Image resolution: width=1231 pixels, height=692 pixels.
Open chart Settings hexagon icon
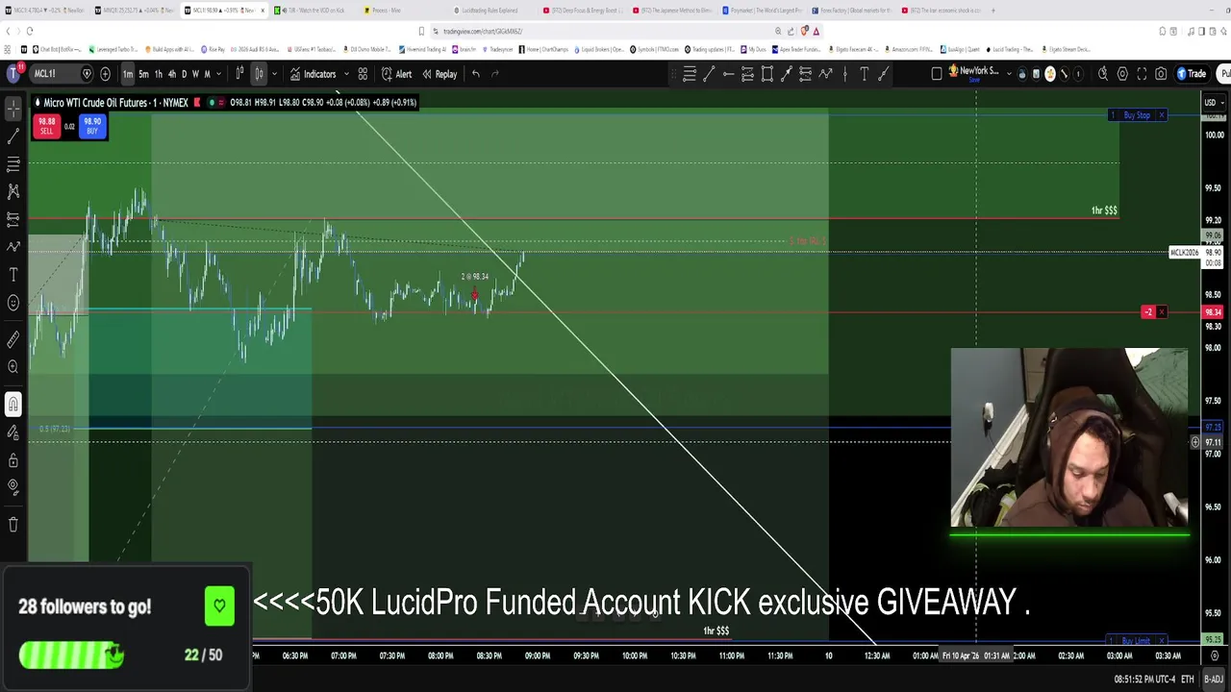pos(1122,74)
